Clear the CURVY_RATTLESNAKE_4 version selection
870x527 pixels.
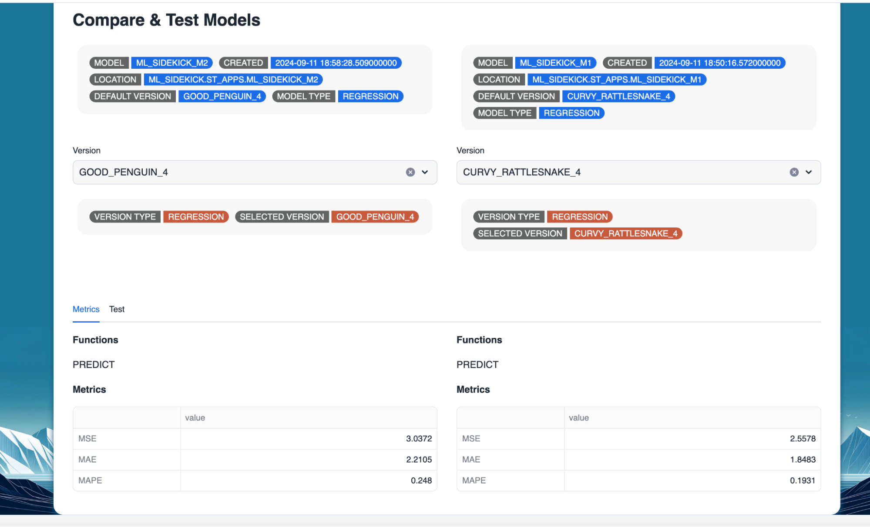tap(794, 172)
